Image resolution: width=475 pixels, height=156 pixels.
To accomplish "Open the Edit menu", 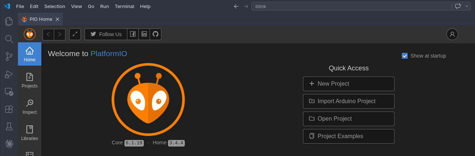I will click(34, 6).
